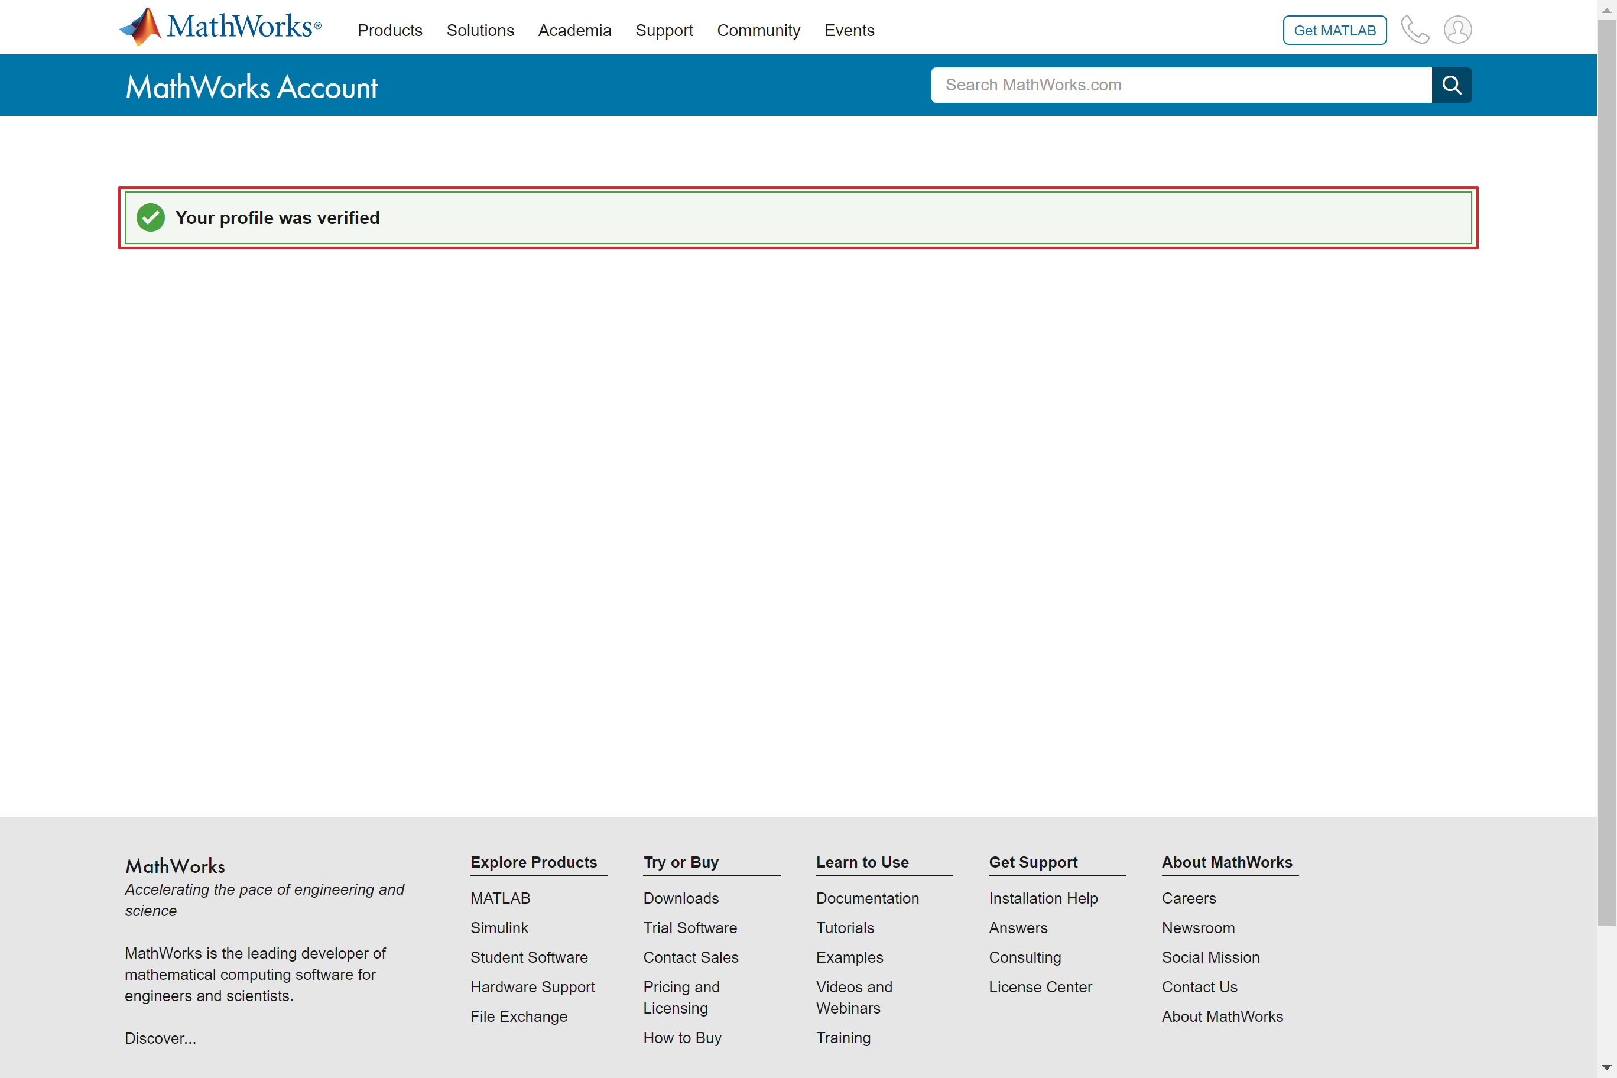Open the Contact Us footer link
1617x1078 pixels.
pyautogui.click(x=1199, y=986)
